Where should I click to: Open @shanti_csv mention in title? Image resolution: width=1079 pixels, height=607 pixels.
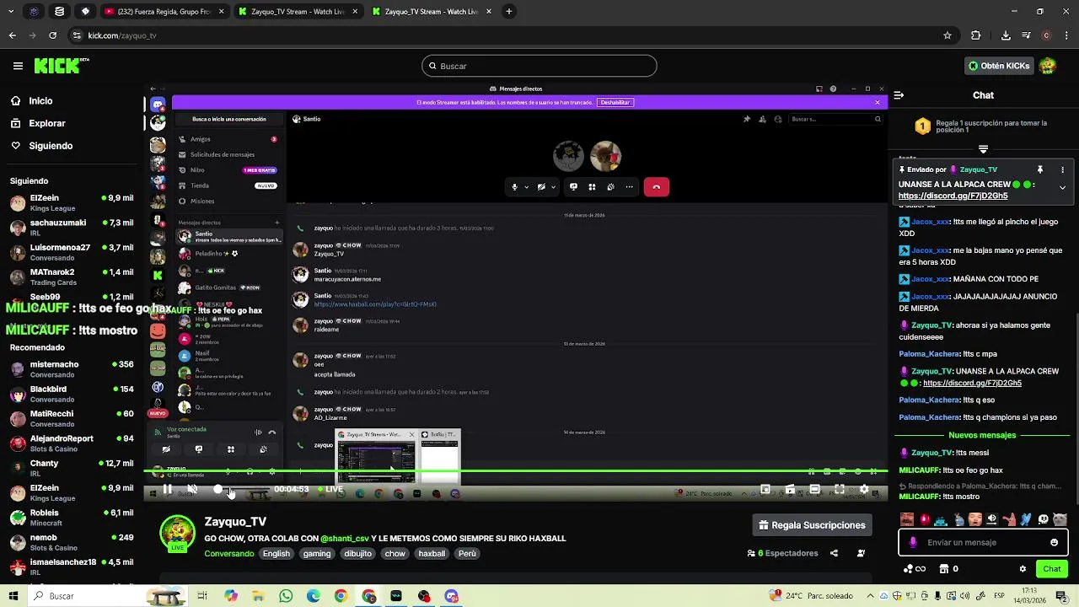pyautogui.click(x=345, y=538)
